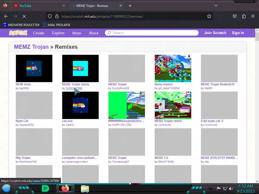Click the Firefox back arrow
The image size is (259, 194).
pos(6,16)
